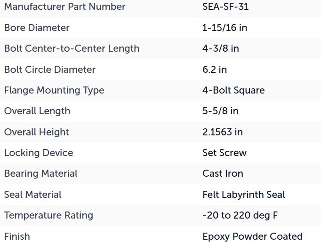This screenshot has height=243, width=321.
Task: Click the Epoxy Powder Coated finish value
Action: [252, 236]
